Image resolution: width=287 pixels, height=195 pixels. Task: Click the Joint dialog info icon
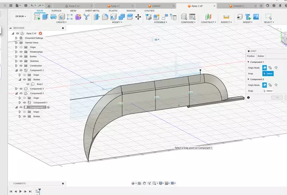pyautogui.click(x=248, y=98)
